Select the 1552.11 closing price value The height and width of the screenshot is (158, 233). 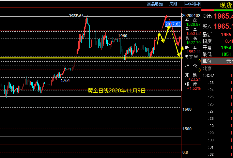click(x=194, y=52)
